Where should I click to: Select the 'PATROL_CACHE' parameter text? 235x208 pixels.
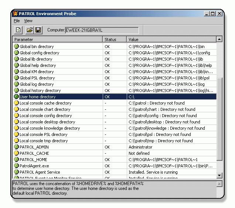(x=34, y=153)
